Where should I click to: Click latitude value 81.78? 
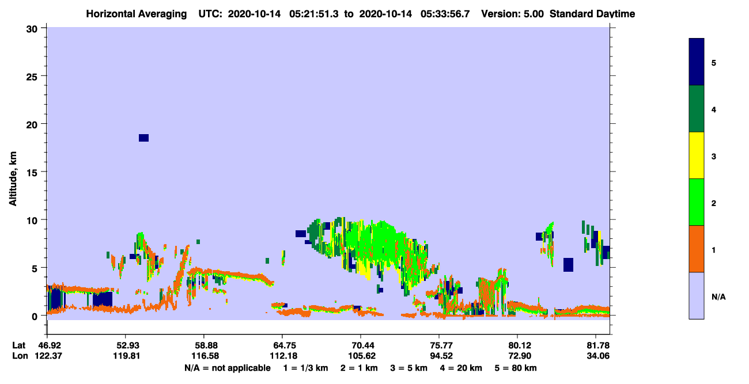point(598,345)
